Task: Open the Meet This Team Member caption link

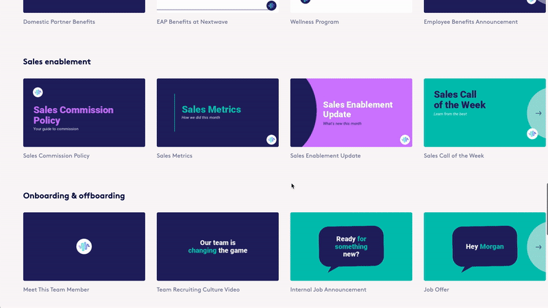Action: (x=56, y=290)
